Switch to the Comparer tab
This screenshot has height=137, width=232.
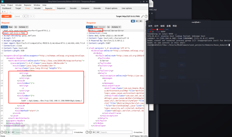click(85, 8)
